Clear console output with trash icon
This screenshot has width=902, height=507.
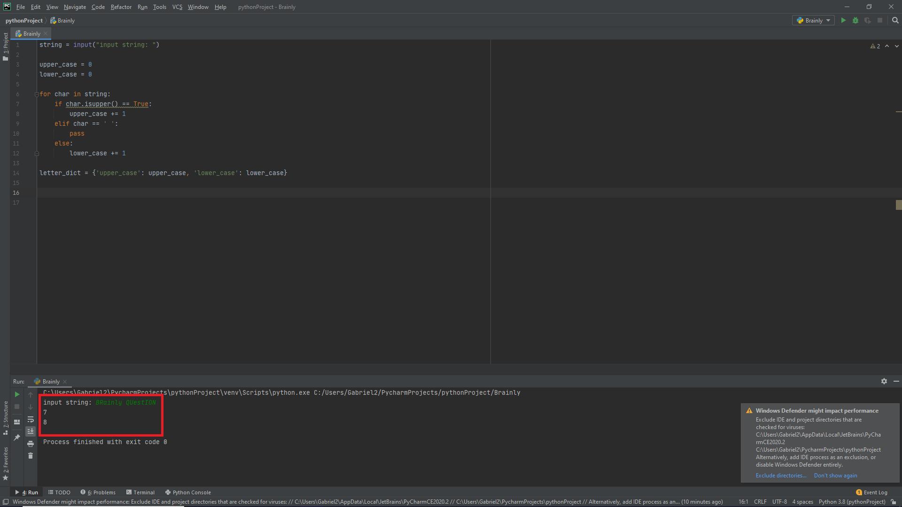coord(31,456)
